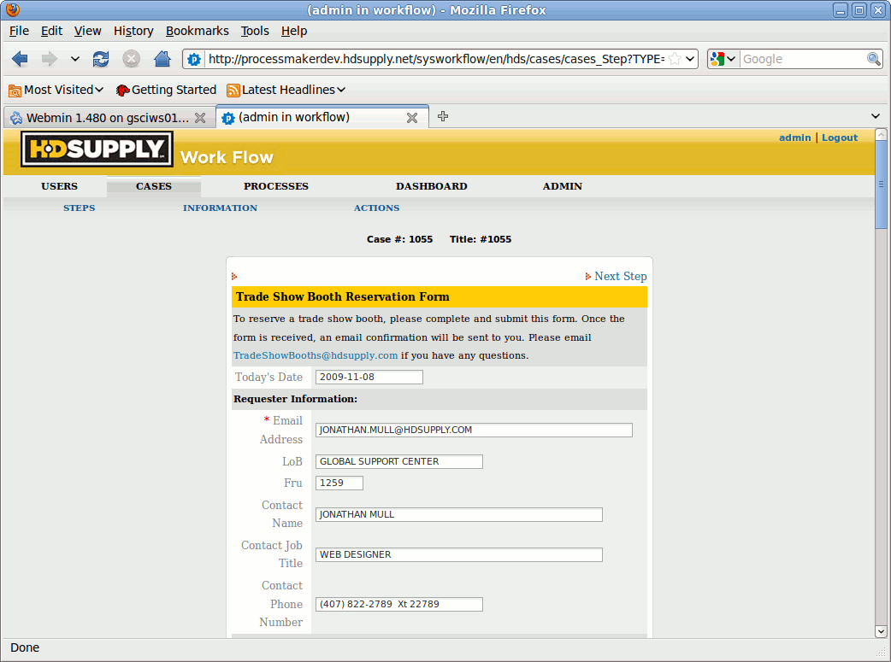Click the Stop loading icon
This screenshot has height=662, width=891.
point(131,59)
